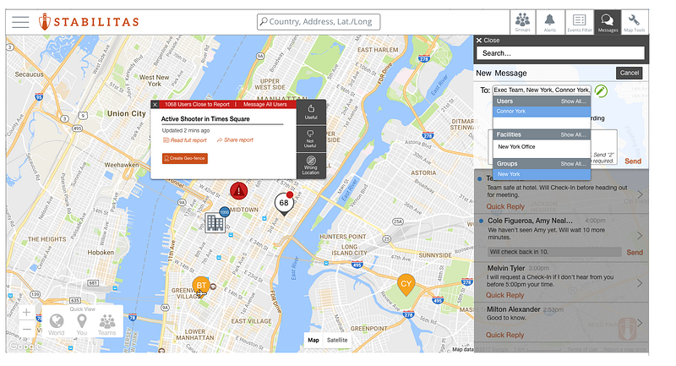This screenshot has width=676, height=366.
Task: Open Melvin Tyler message arrow
Action: coord(640,283)
